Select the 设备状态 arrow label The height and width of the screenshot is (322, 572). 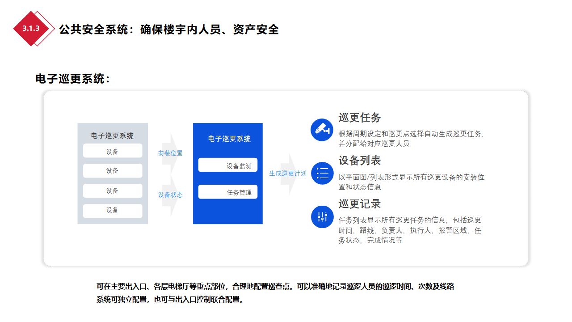(170, 195)
